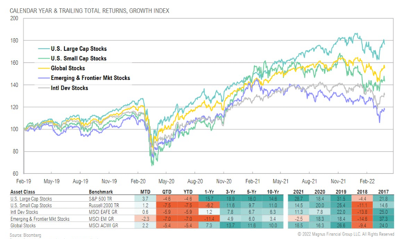Click the MTD column header

tap(145, 192)
